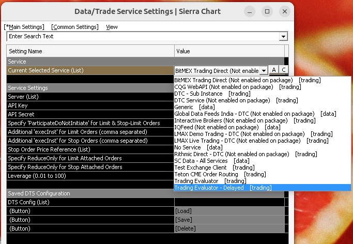Expand the search text dropdown arrow
The width and height of the screenshot is (353, 244).
point(283,37)
